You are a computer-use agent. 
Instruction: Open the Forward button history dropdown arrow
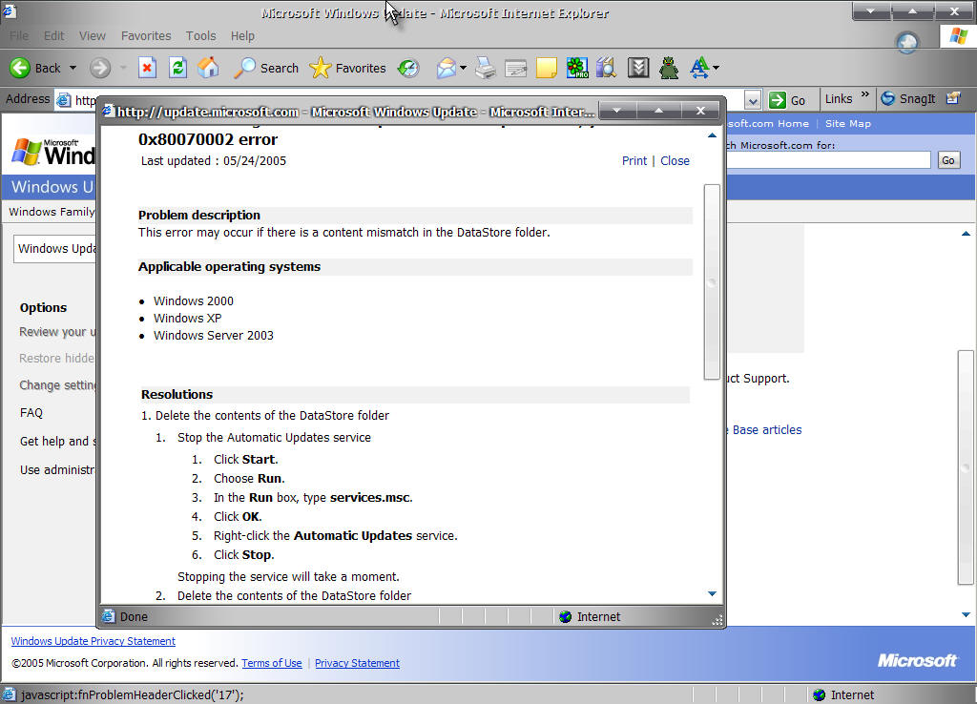click(x=123, y=68)
